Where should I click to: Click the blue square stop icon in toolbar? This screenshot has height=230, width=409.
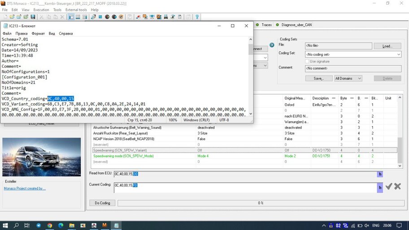(100, 17)
